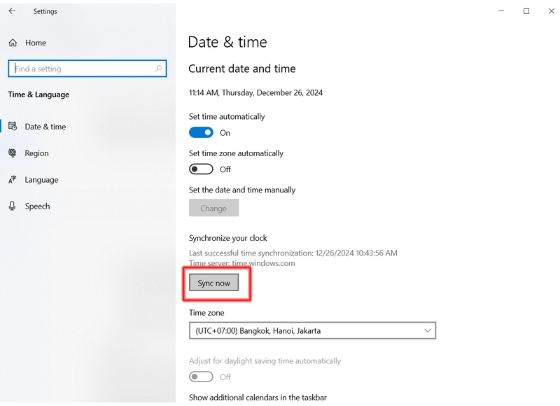
Task: Open the Time zone dropdown
Action: point(312,330)
